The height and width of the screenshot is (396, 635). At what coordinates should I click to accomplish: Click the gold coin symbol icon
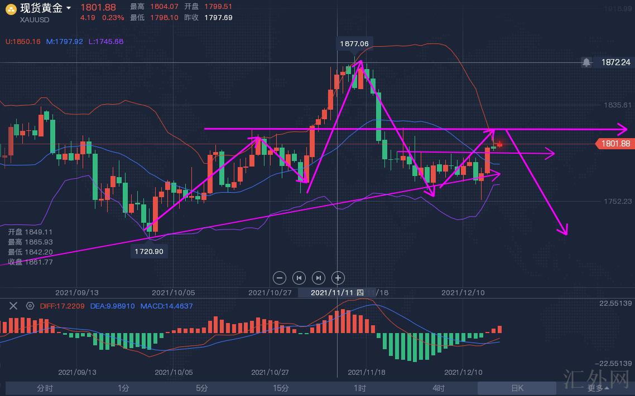[x=11, y=8]
